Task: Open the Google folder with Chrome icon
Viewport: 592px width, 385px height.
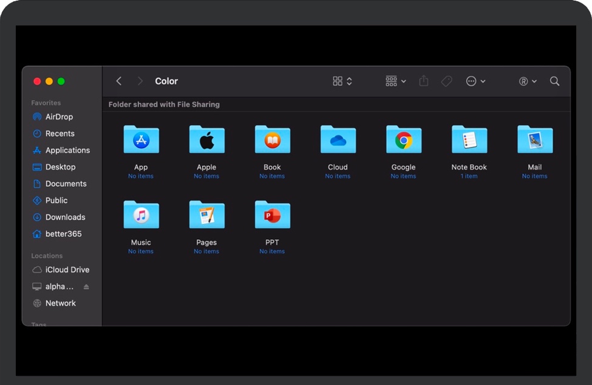Action: tap(403, 140)
